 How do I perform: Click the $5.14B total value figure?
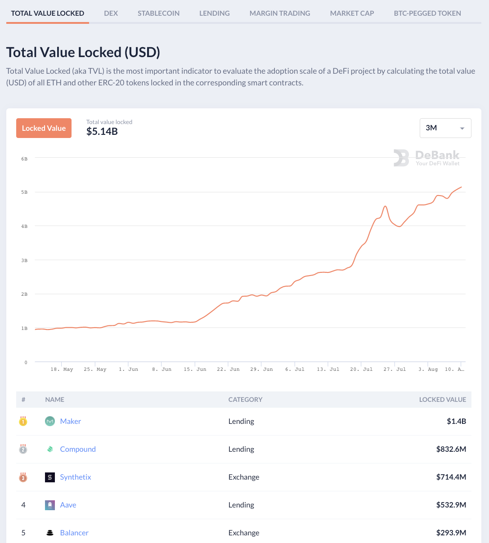[x=102, y=131]
